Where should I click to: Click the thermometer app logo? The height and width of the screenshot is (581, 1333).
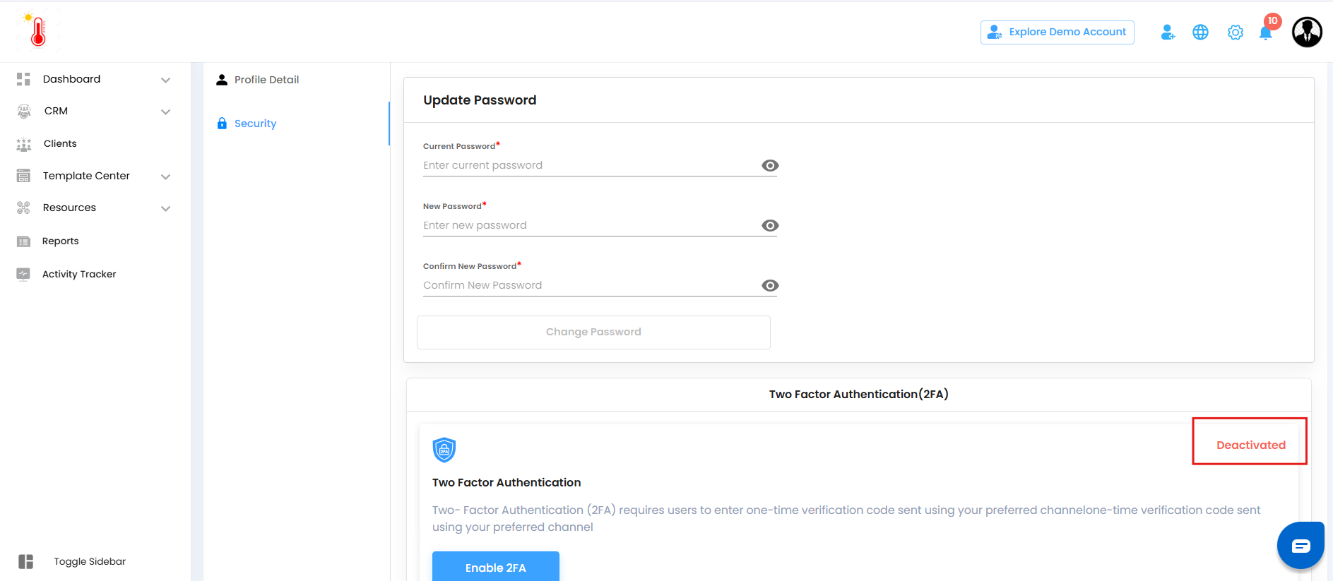pyautogui.click(x=38, y=31)
